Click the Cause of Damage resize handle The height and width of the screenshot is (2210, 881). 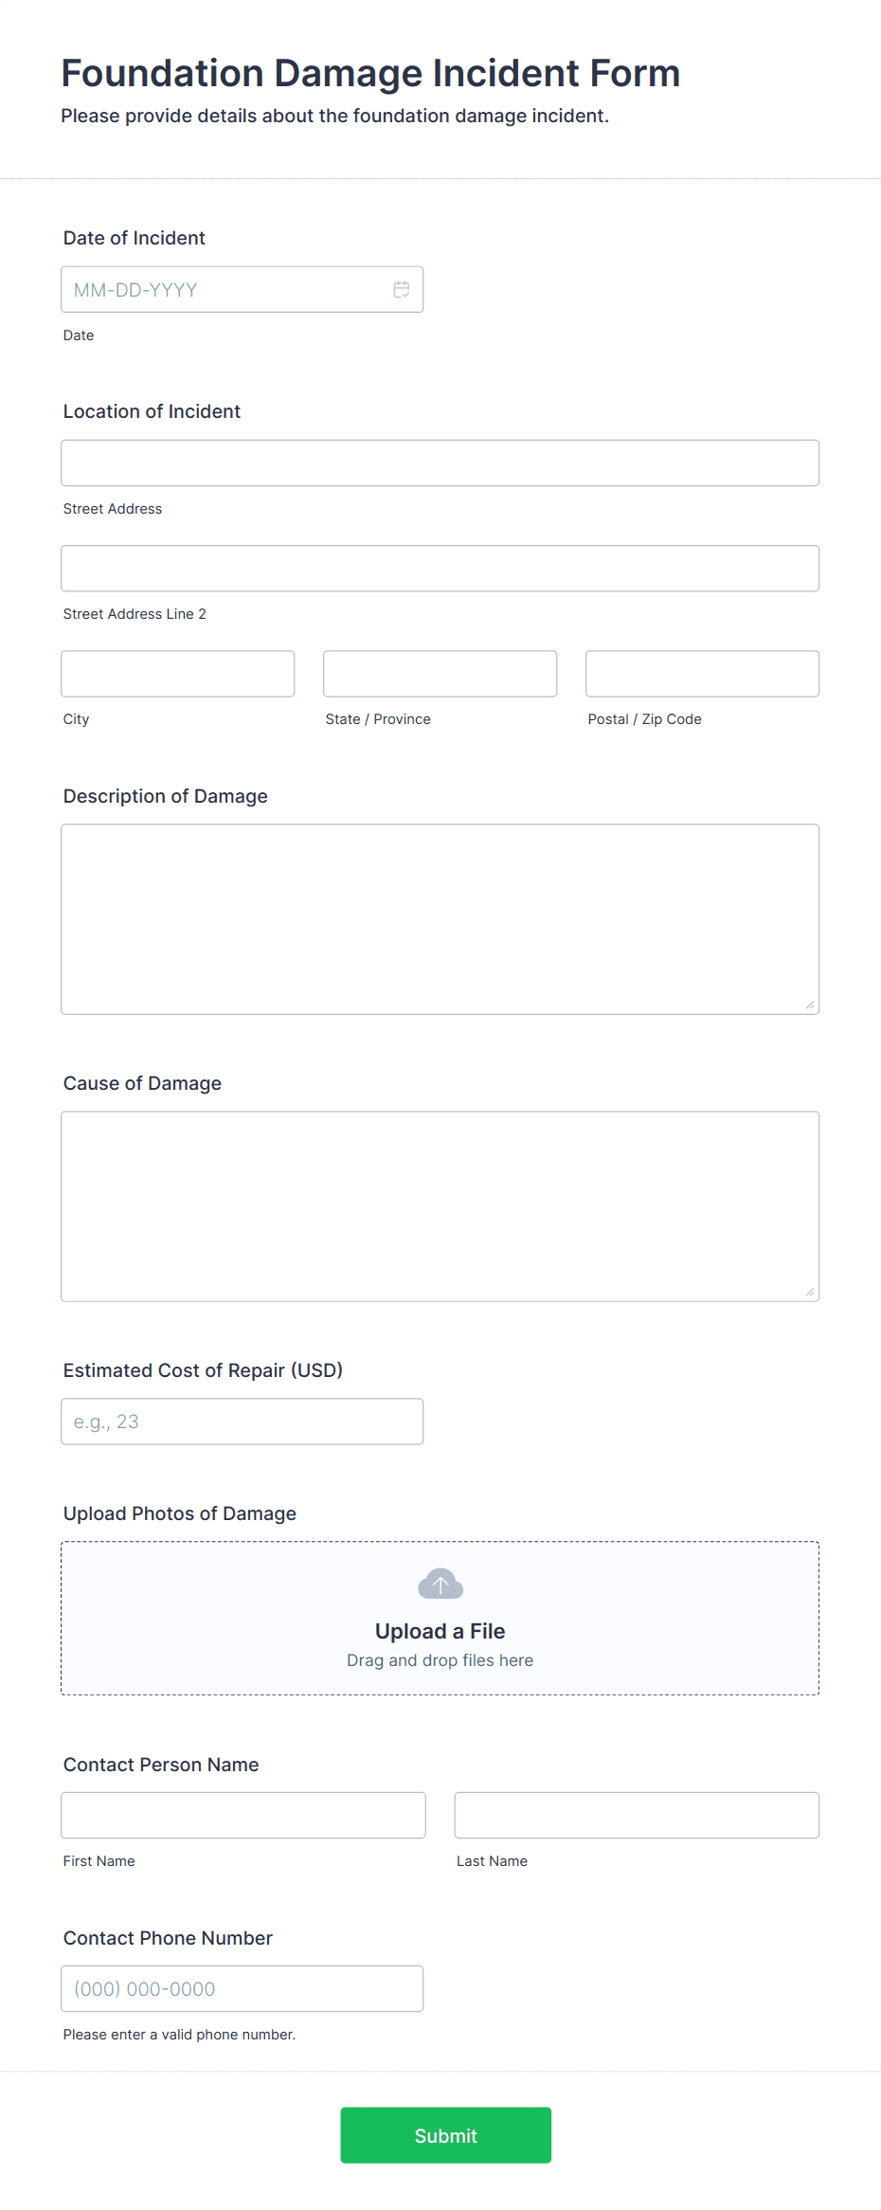coord(810,1292)
